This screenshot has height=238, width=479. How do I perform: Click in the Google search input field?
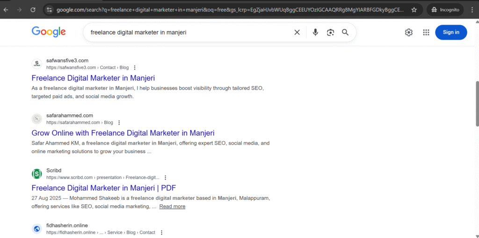(187, 32)
